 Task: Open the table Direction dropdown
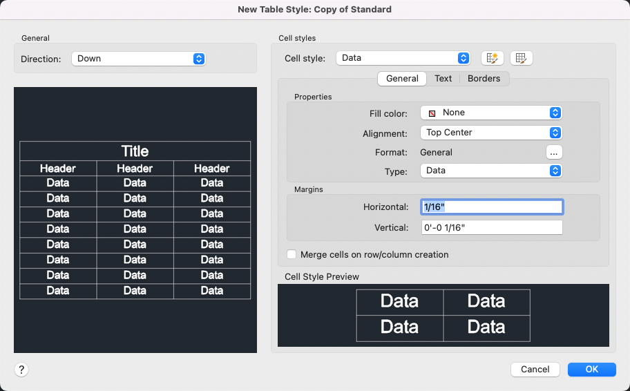[x=138, y=59]
